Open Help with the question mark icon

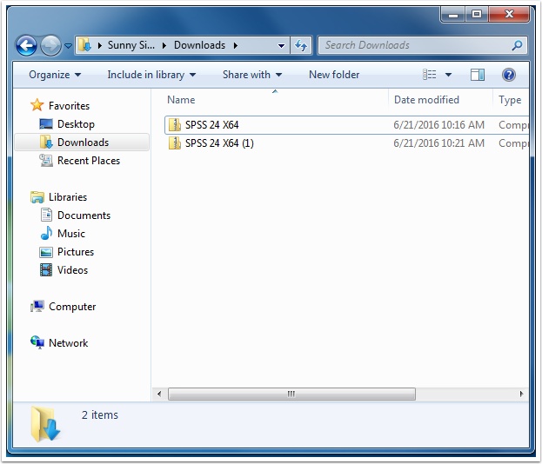pos(509,75)
